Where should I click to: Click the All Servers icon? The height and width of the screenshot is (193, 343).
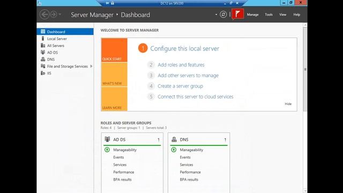(43, 46)
